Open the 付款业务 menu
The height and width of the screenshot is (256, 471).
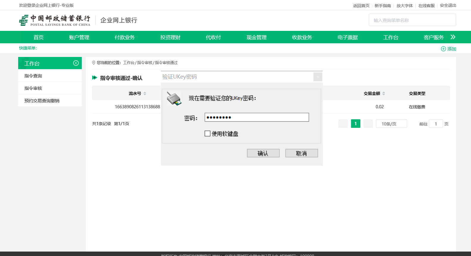coord(125,37)
